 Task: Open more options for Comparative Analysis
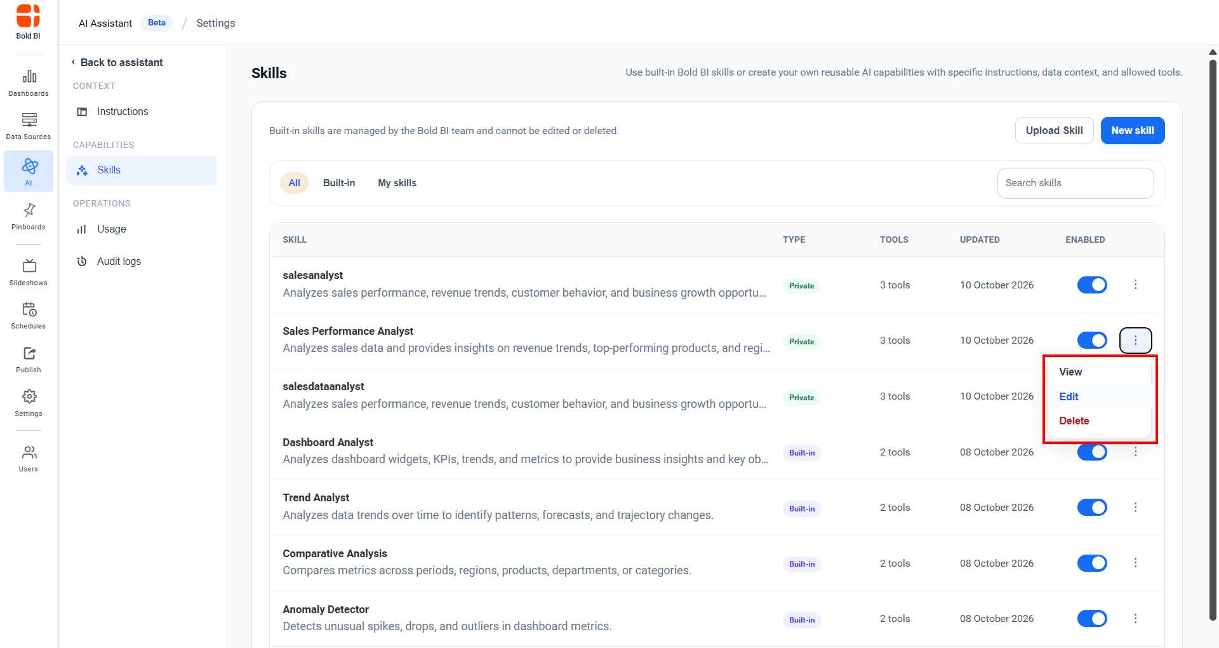click(x=1135, y=563)
